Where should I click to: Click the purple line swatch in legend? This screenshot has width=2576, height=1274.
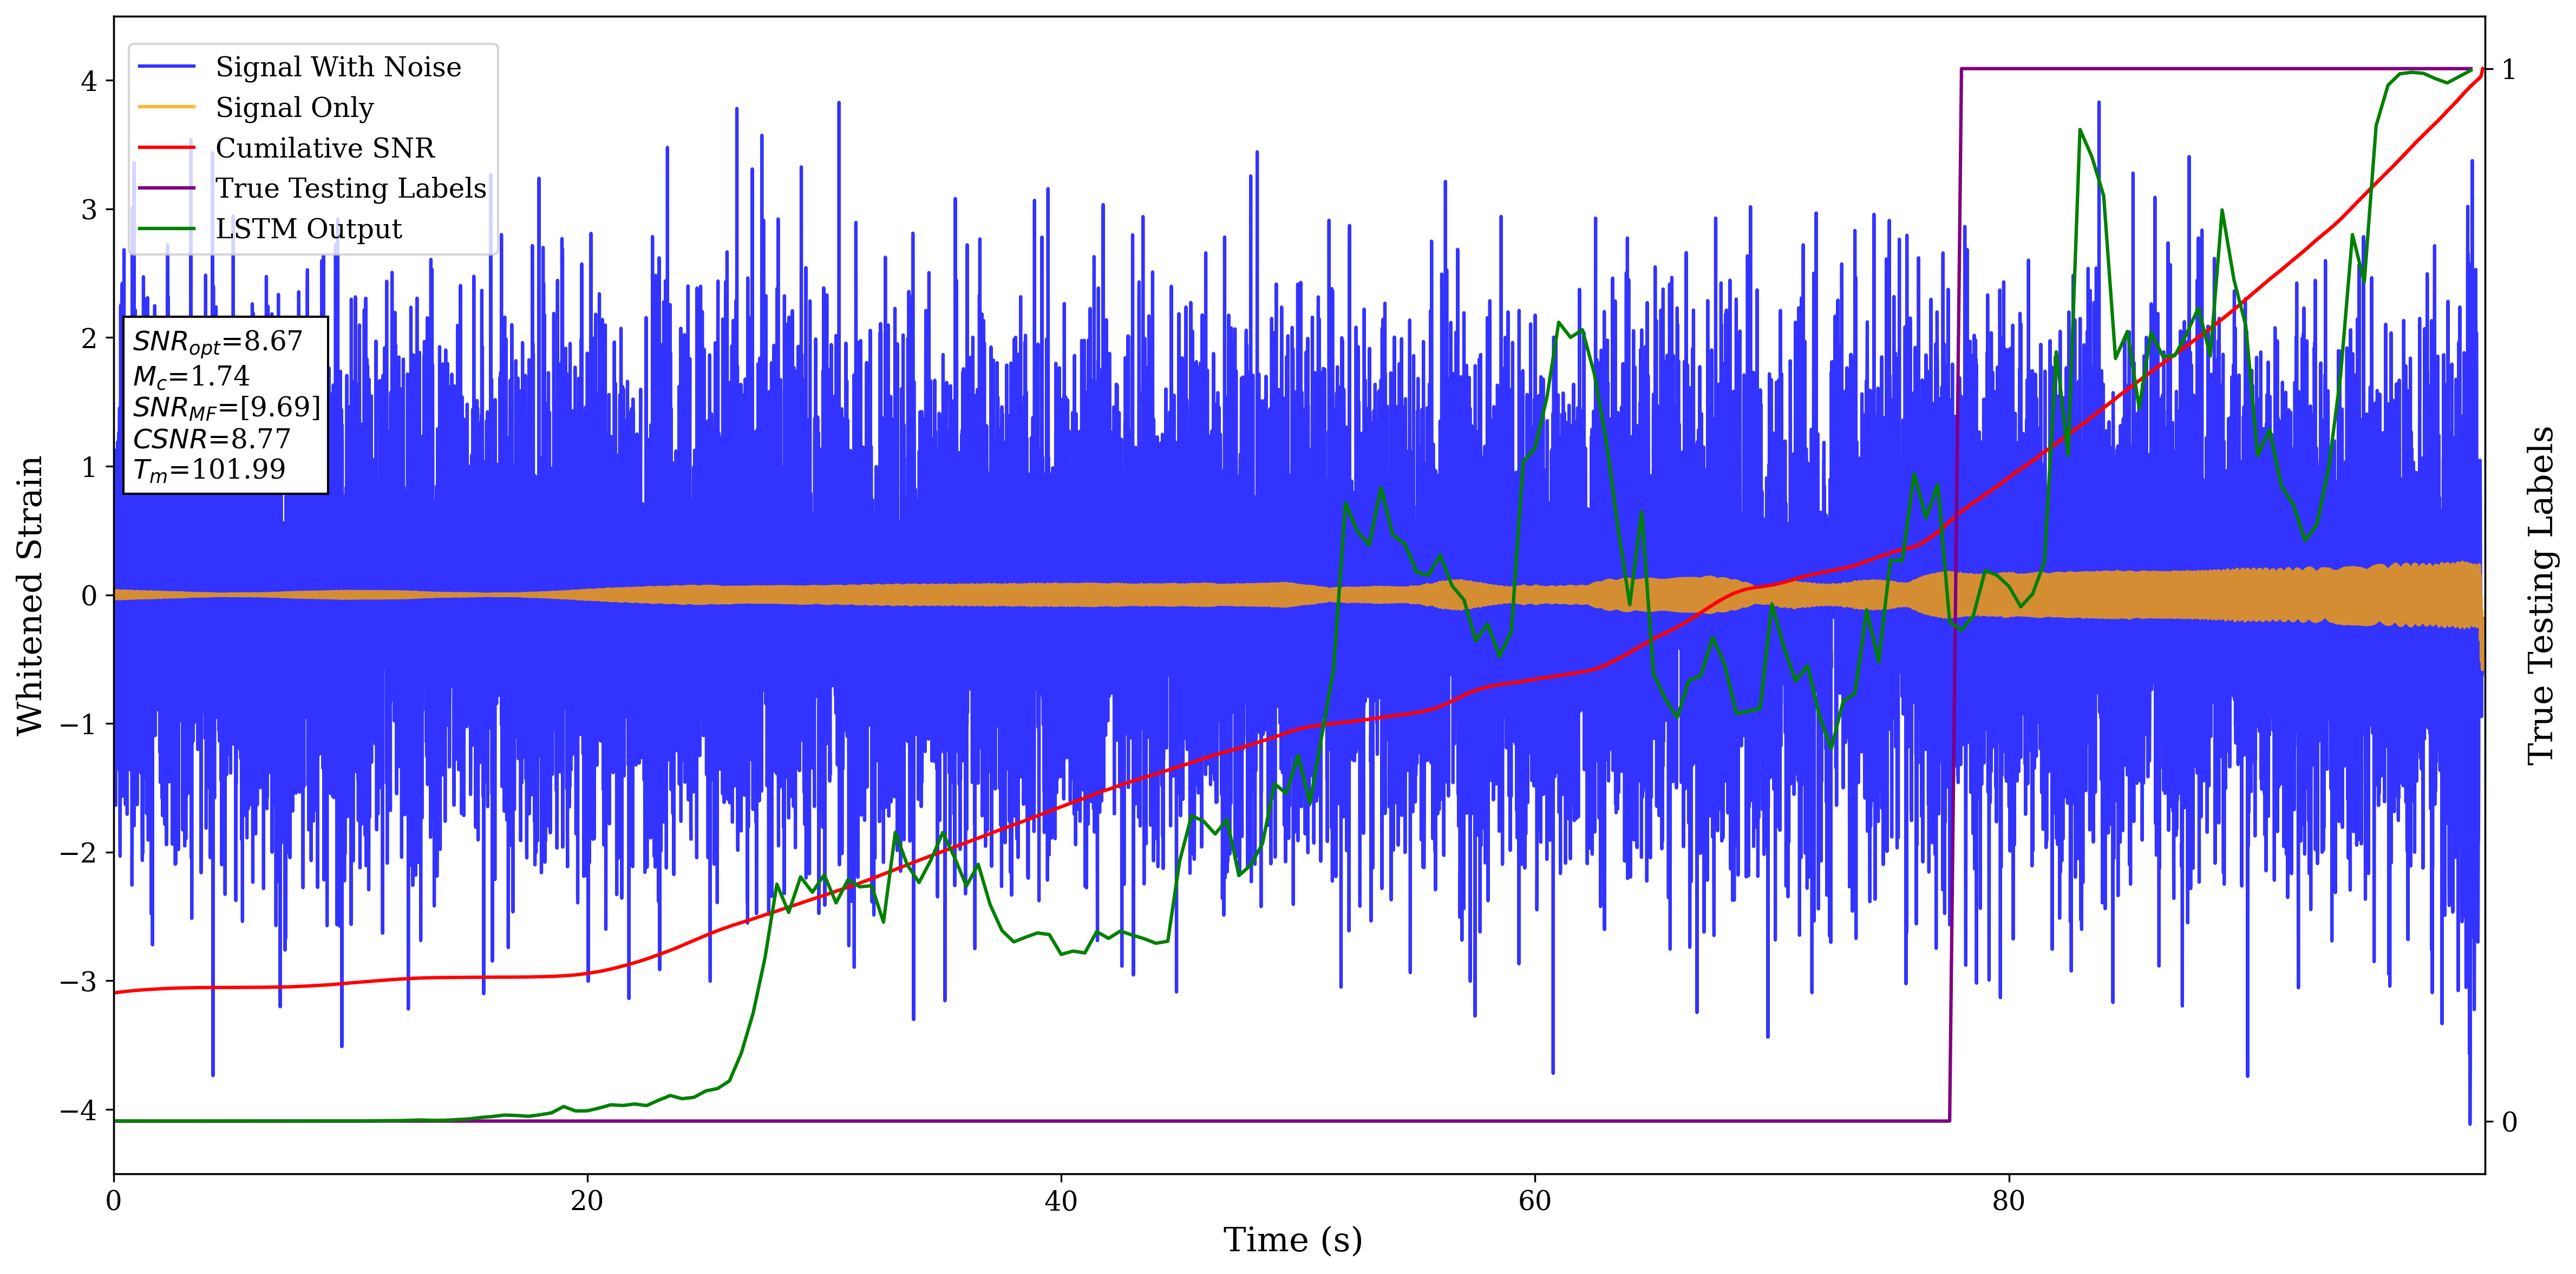[x=166, y=188]
